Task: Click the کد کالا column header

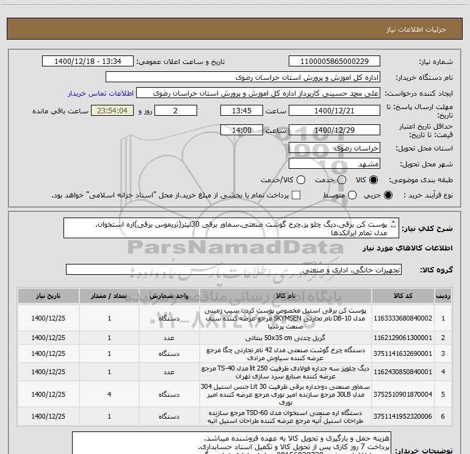Action: pos(403,296)
